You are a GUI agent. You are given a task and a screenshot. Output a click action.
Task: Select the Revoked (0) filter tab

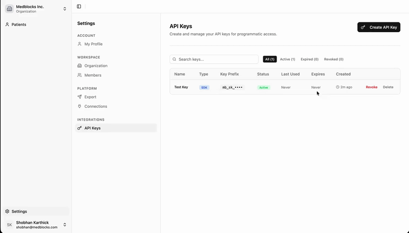point(334,59)
